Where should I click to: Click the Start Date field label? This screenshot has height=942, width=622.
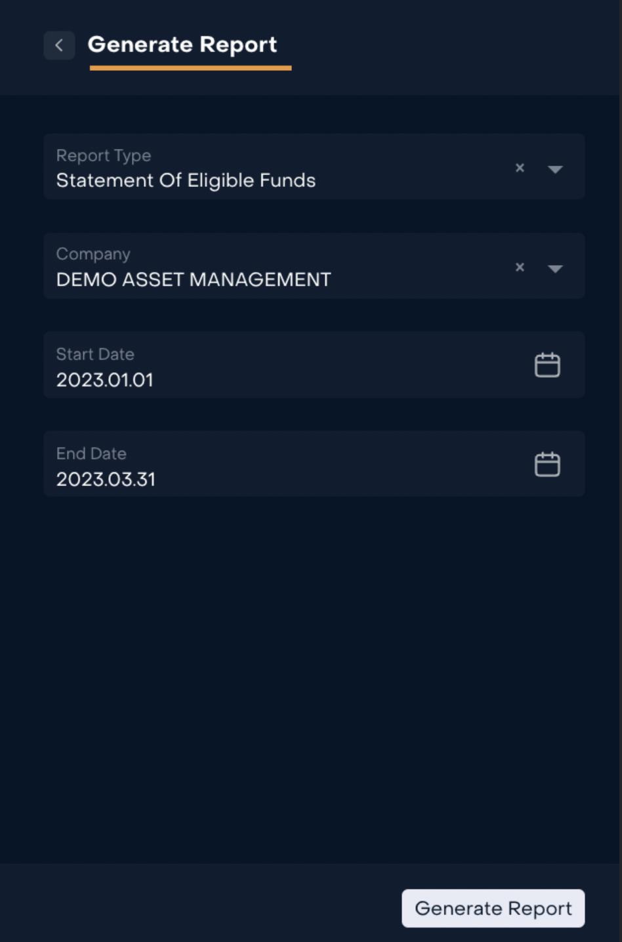click(x=95, y=354)
